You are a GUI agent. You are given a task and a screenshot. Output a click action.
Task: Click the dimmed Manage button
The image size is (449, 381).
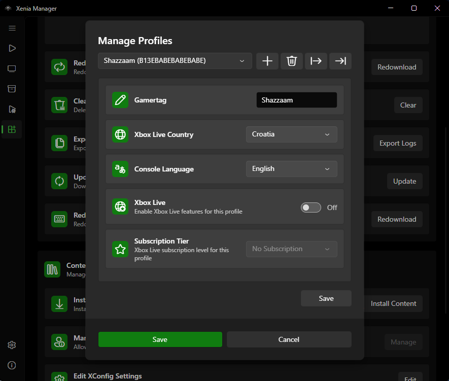(x=403, y=342)
